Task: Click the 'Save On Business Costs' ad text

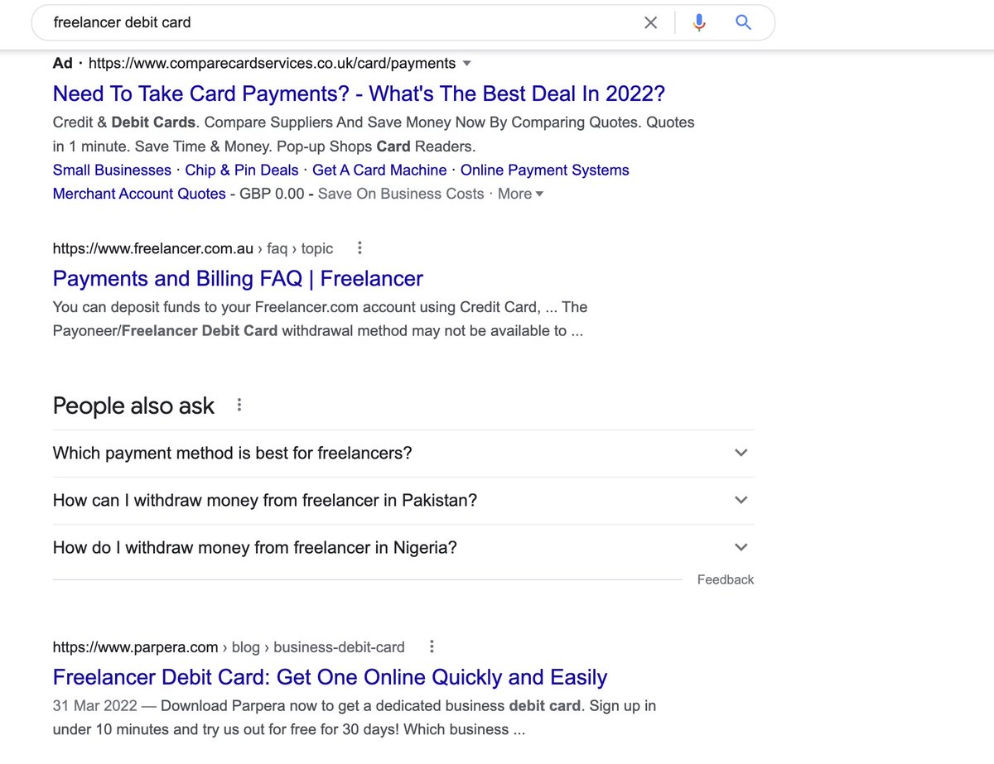Action: [401, 194]
